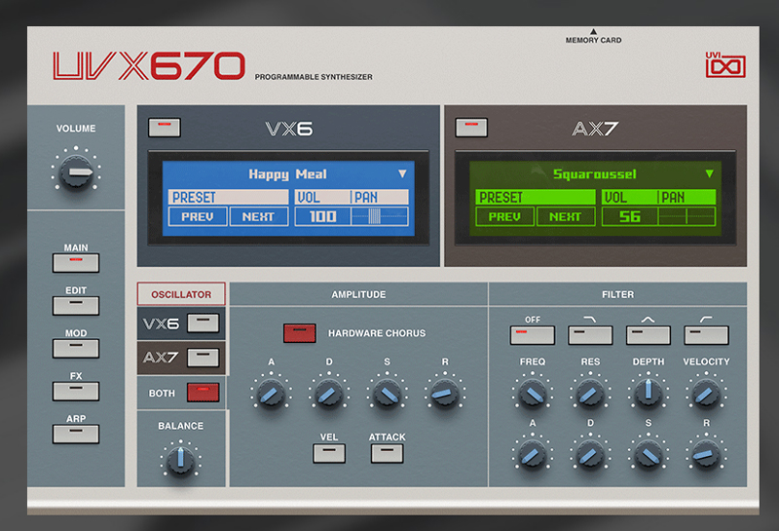779x531 pixels.
Task: Toggle the AX7 layer power button
Action: pos(471,128)
